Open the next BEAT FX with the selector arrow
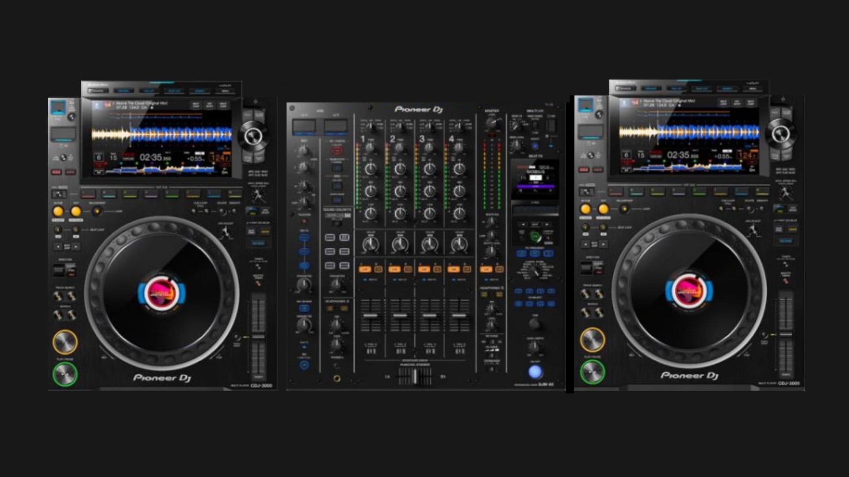Image resolution: width=849 pixels, height=477 pixels. (x=547, y=224)
